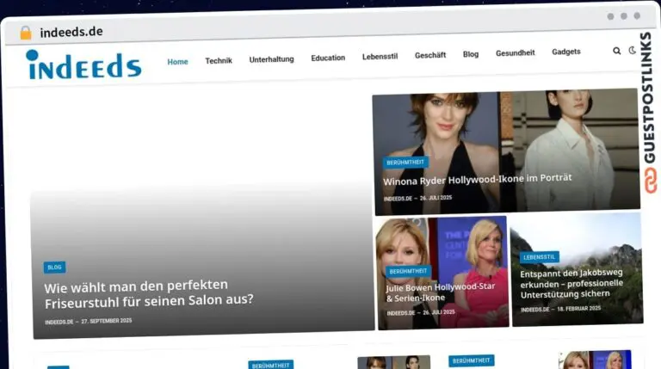Click the Guestpostlinks chain link icon

point(649,180)
